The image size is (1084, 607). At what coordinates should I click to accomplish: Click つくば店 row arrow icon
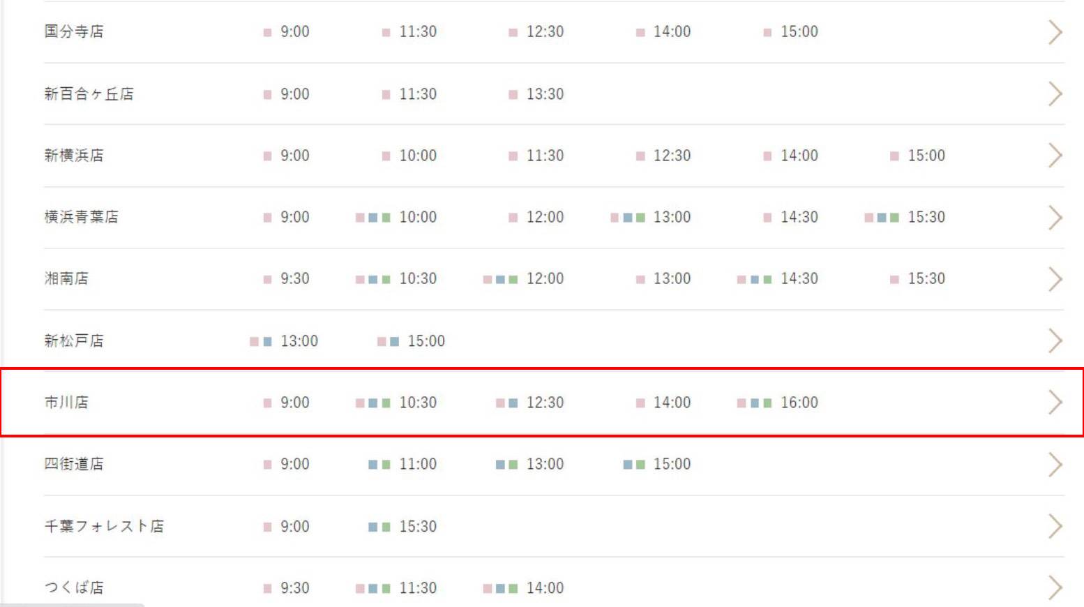click(x=1055, y=588)
